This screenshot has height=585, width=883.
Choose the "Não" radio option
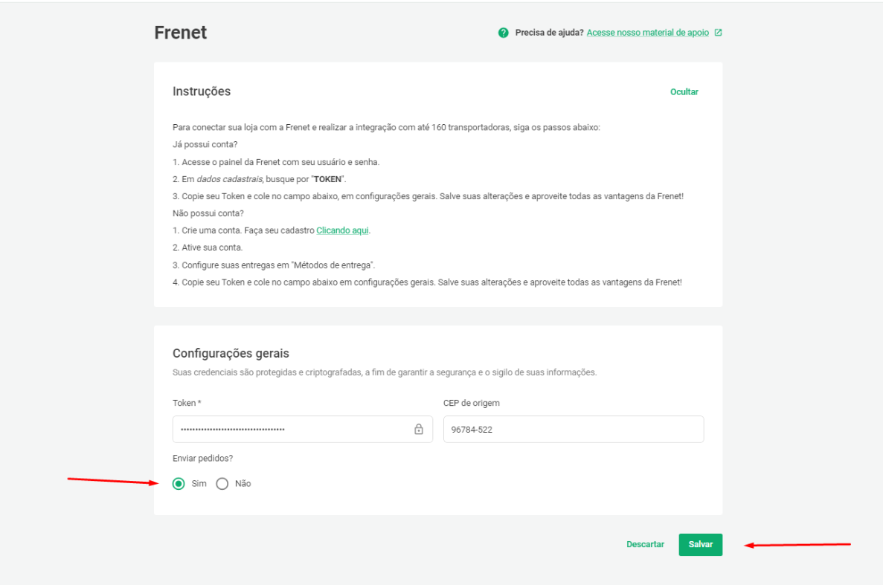[222, 484]
